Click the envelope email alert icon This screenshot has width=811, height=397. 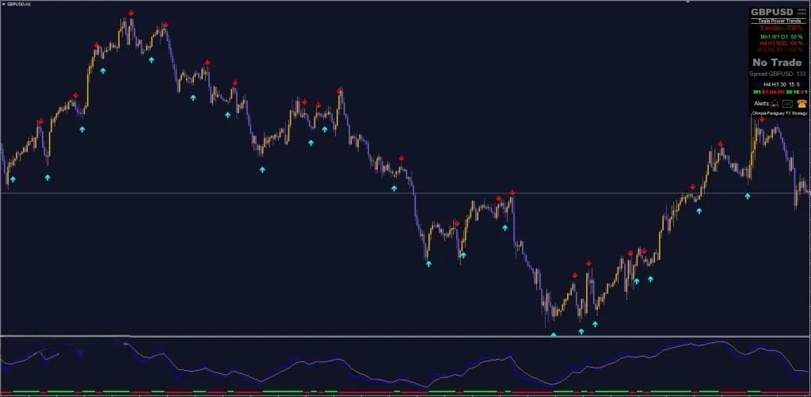click(787, 104)
